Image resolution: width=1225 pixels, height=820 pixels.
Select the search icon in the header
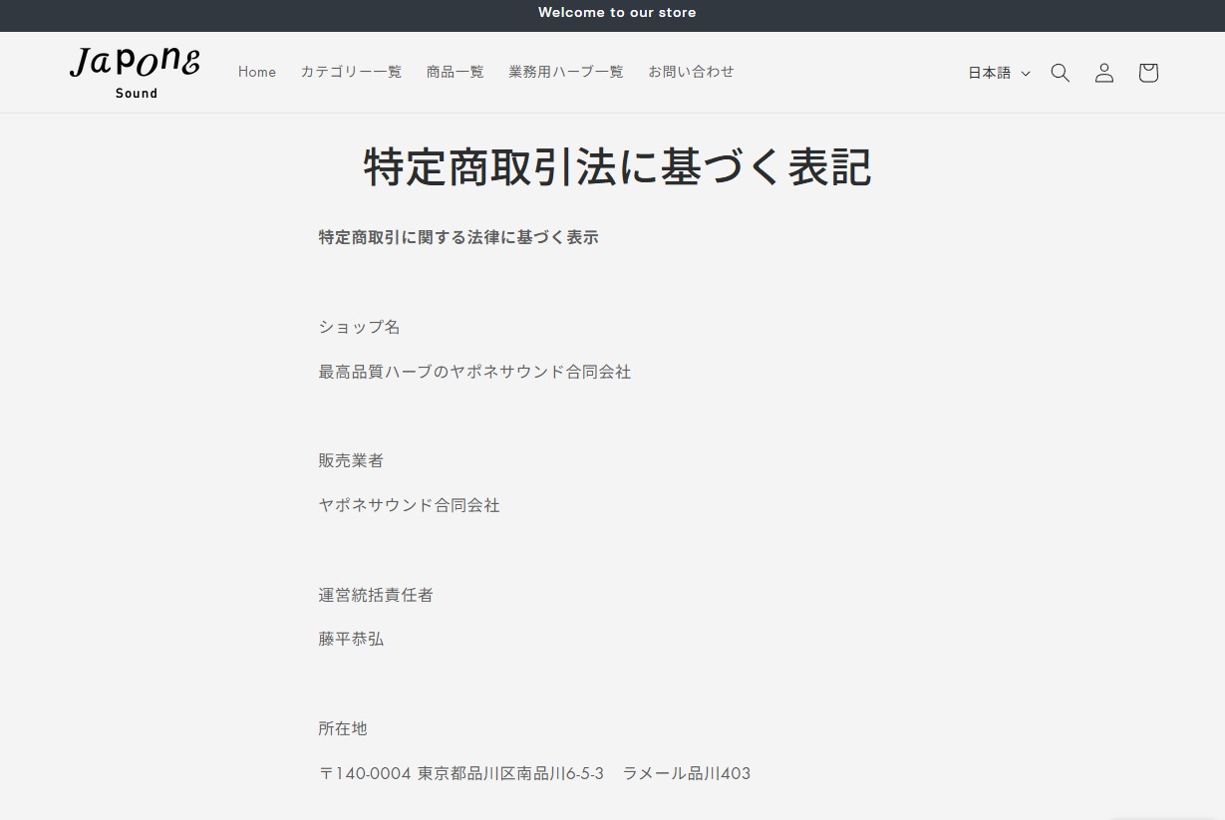[1060, 72]
